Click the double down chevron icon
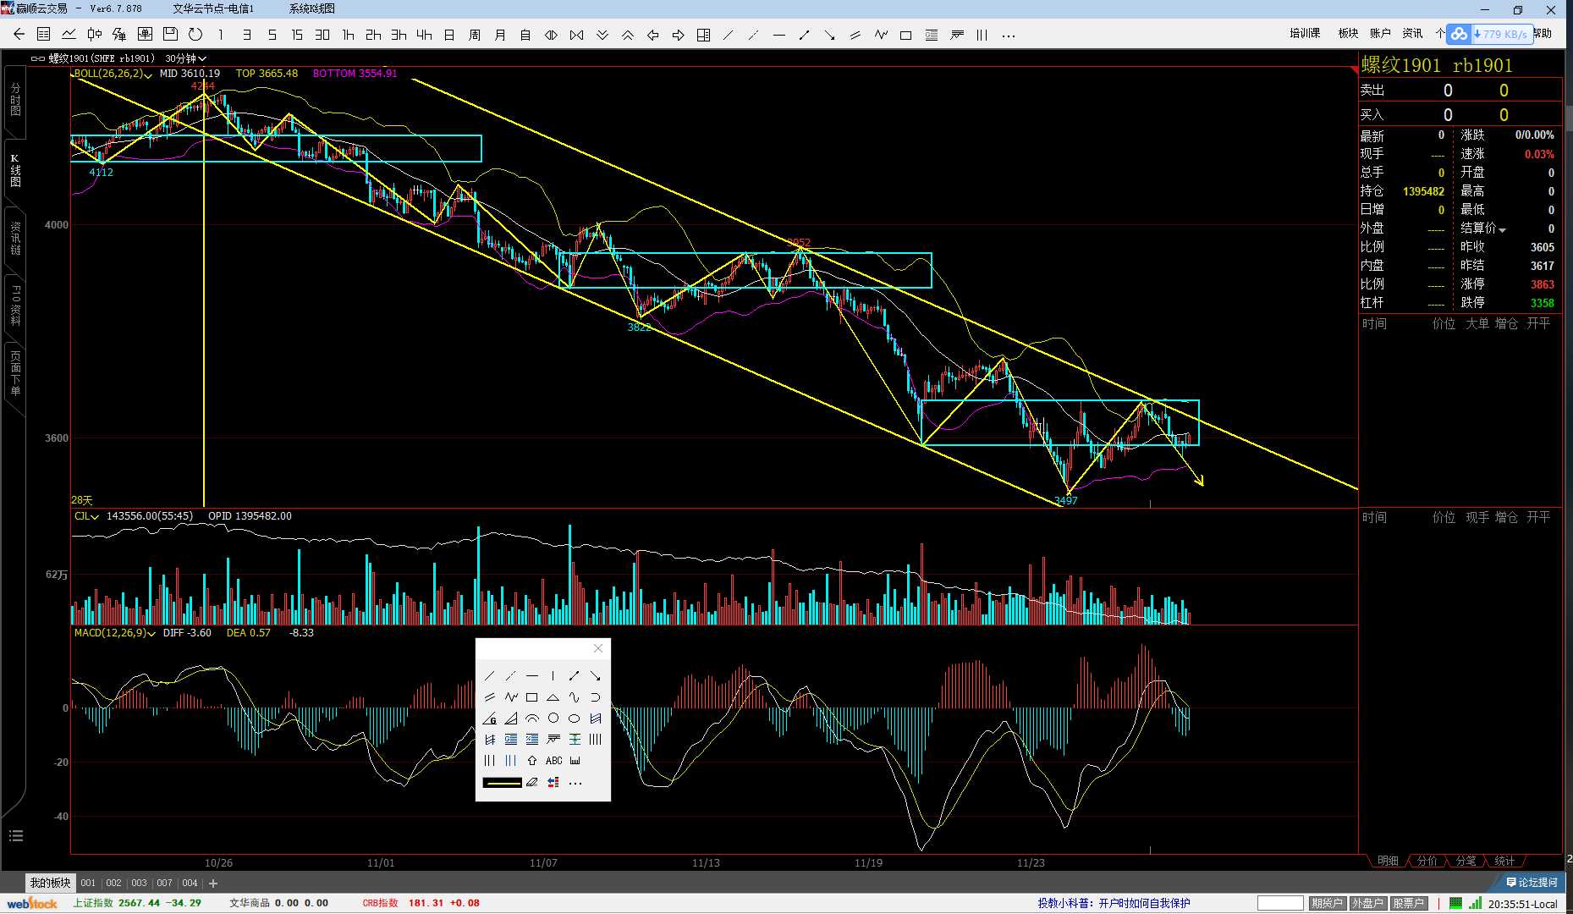Image resolution: width=1573 pixels, height=914 pixels. tap(602, 35)
